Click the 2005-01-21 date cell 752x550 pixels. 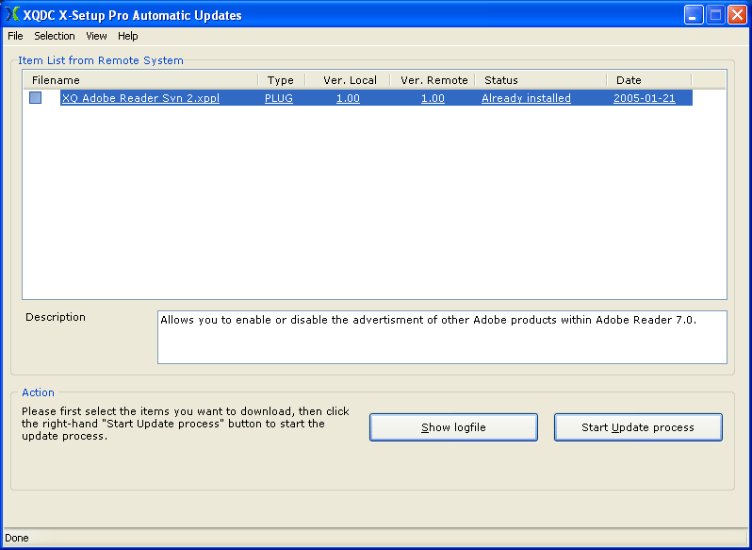[x=644, y=98]
